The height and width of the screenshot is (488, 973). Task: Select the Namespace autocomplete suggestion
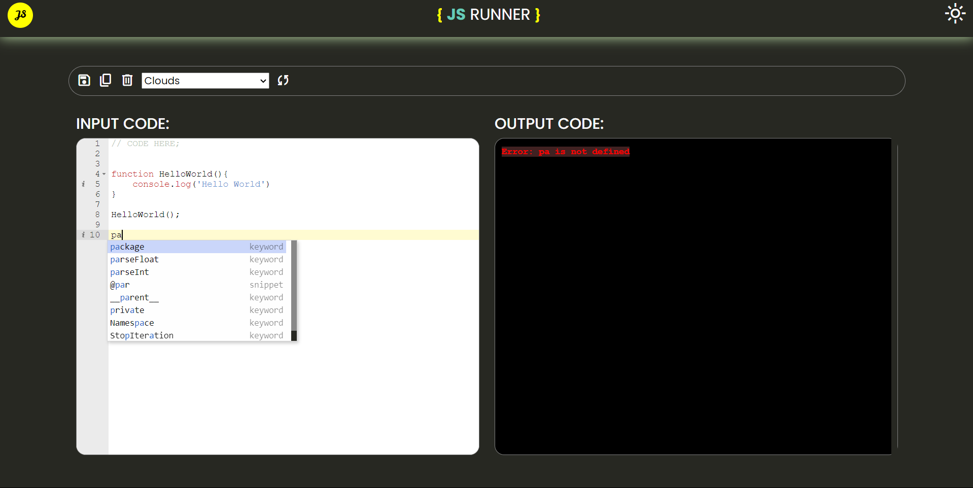coord(197,323)
